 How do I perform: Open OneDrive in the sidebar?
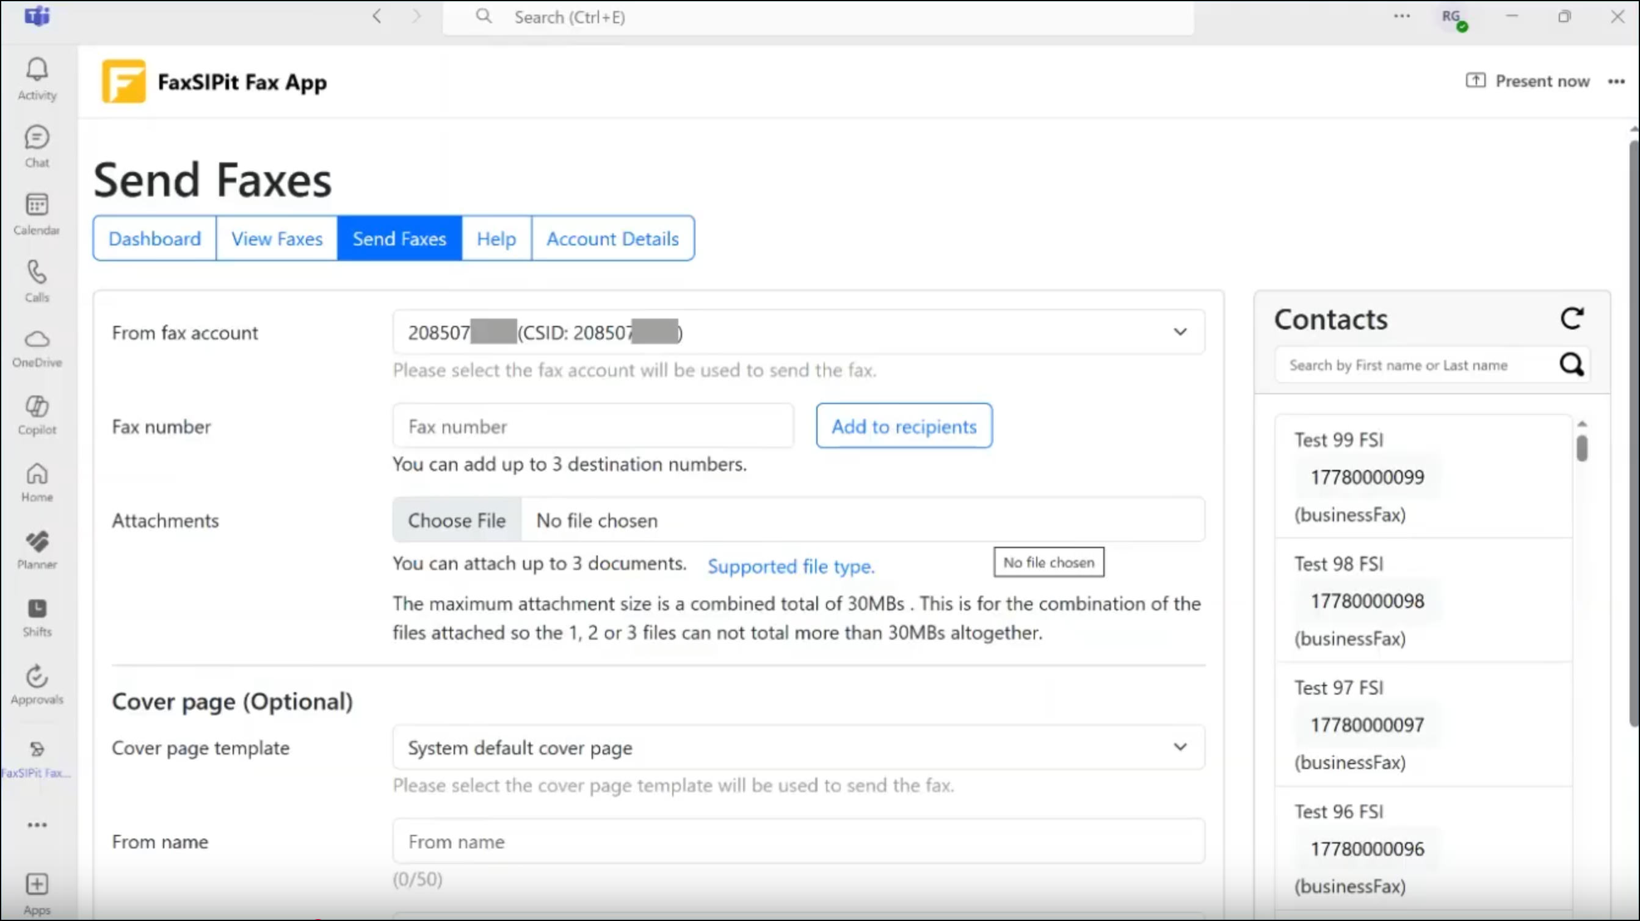coord(37,341)
